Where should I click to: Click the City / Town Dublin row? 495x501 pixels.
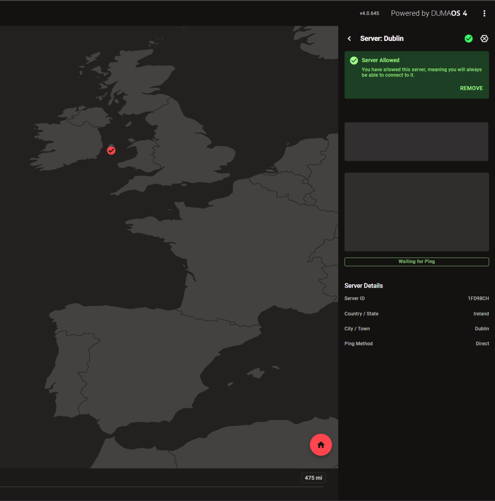(x=417, y=329)
